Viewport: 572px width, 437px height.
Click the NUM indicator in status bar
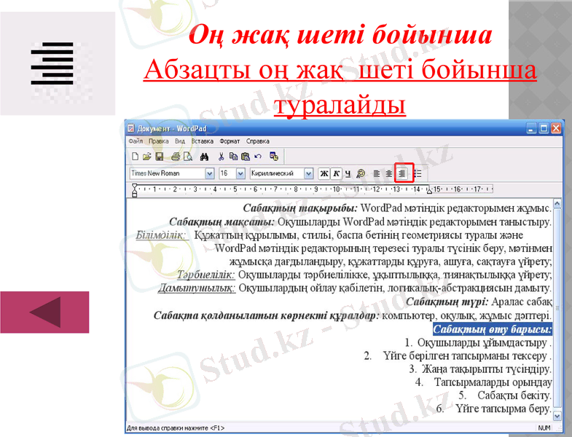pos(544,428)
